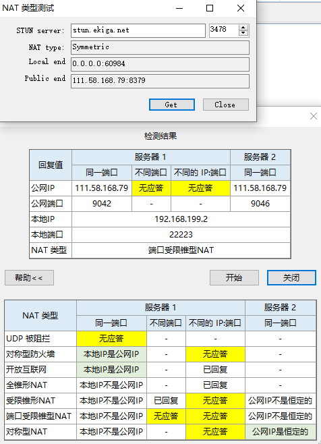The image size is (321, 444).
Task: Click the 已回复 cell in 受限锥形NAT row
Action: click(166, 401)
